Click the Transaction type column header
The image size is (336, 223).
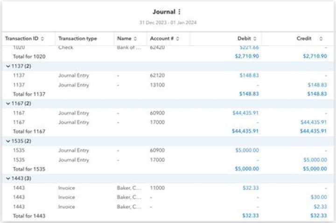(77, 39)
